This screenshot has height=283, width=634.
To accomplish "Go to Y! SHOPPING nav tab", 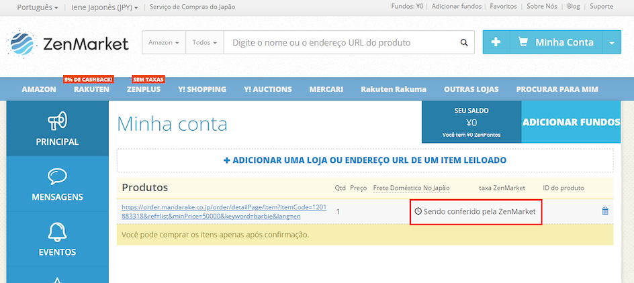I will pyautogui.click(x=202, y=89).
